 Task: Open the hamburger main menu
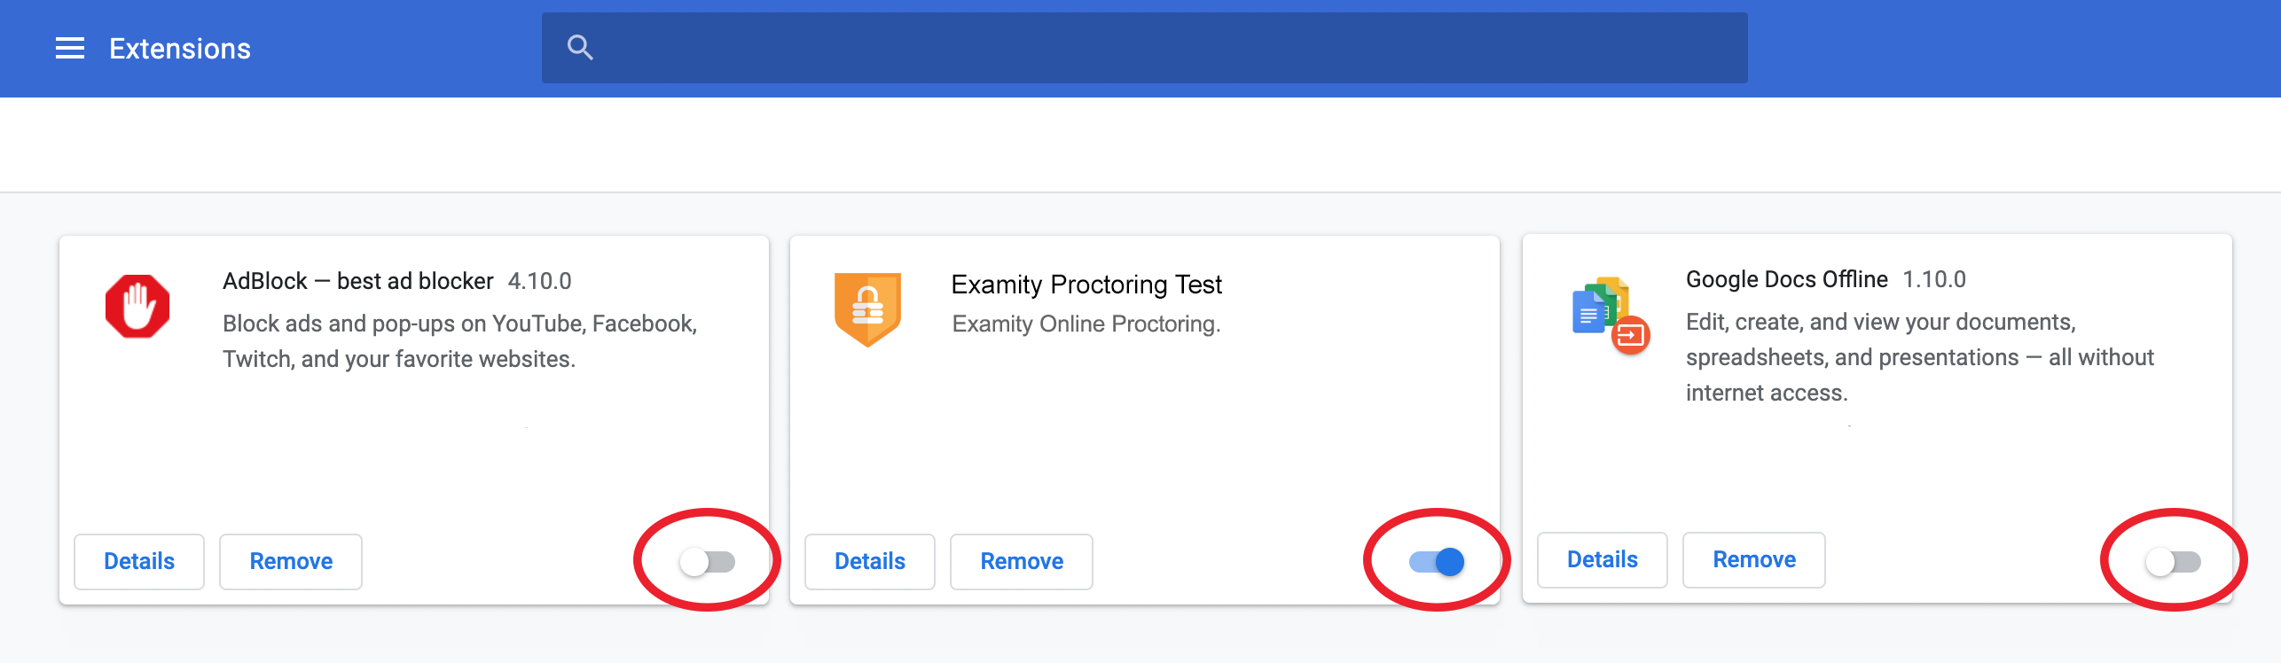(70, 48)
